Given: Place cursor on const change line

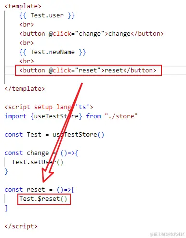Looking at the screenshot, I should tap(41, 153).
